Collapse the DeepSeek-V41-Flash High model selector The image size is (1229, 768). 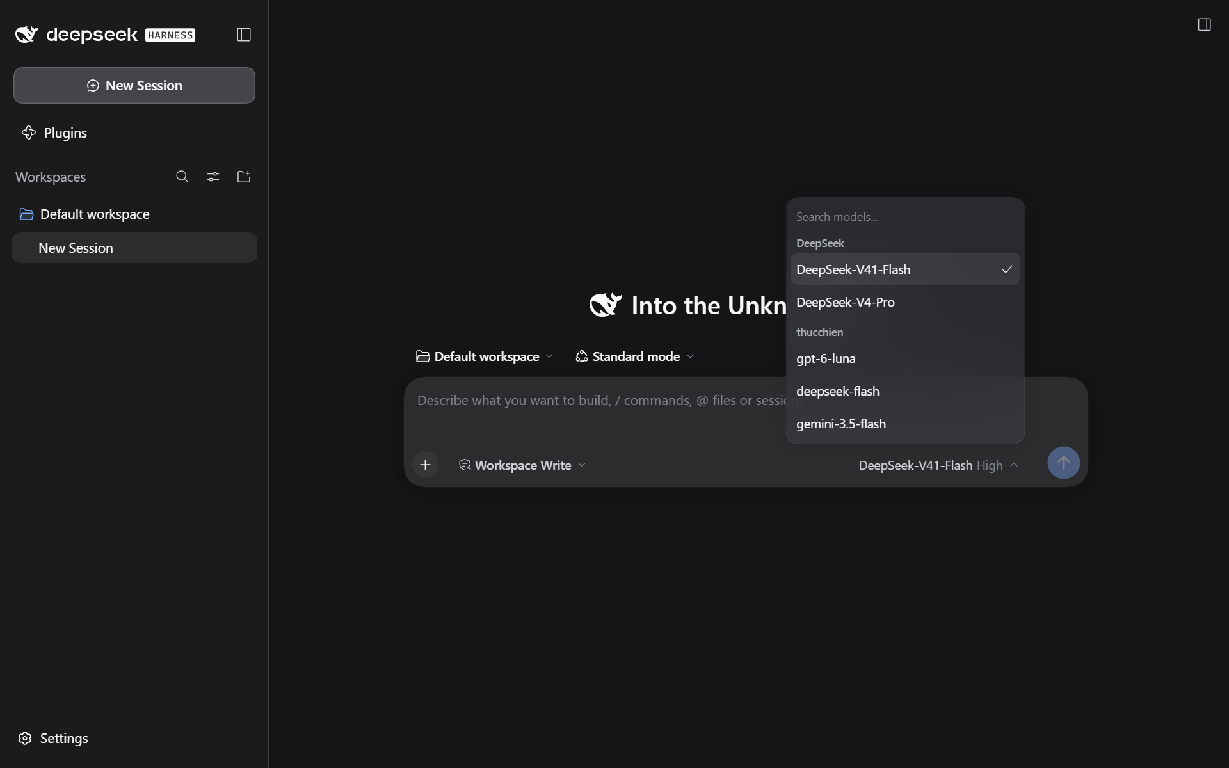click(938, 465)
